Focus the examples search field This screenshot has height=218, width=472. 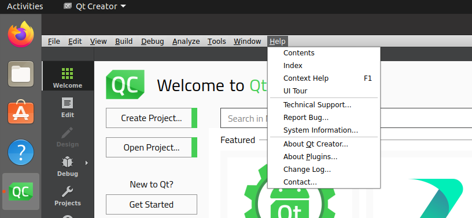(x=346, y=118)
